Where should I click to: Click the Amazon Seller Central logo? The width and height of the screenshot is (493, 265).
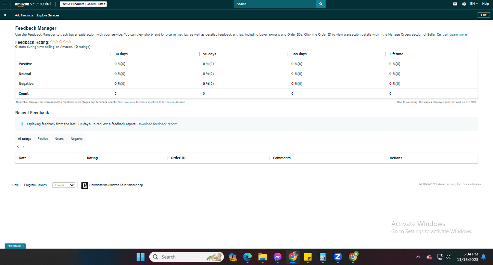tap(33, 4)
